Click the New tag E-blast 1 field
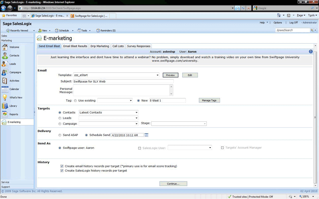 pyautogui.click(x=167, y=101)
